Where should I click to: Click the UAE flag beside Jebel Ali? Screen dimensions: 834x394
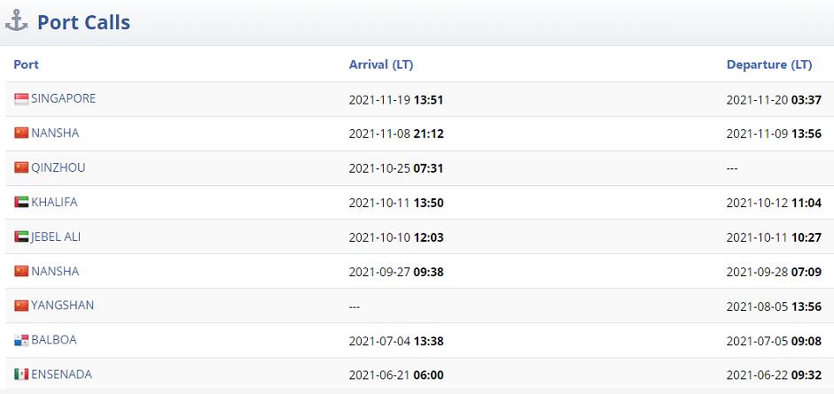pos(21,236)
